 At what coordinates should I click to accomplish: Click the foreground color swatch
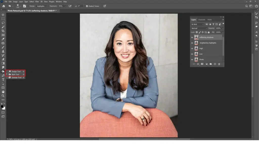pyautogui.click(x=2, y=107)
